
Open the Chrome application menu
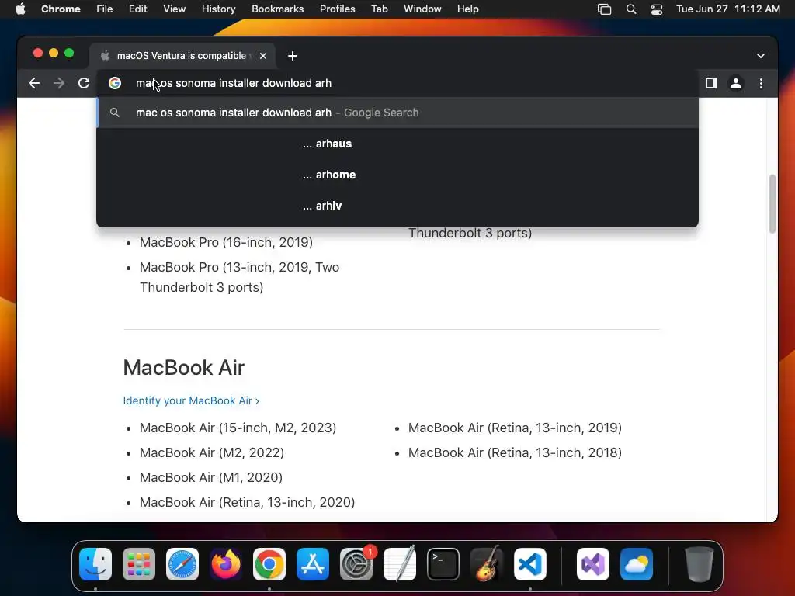61,9
